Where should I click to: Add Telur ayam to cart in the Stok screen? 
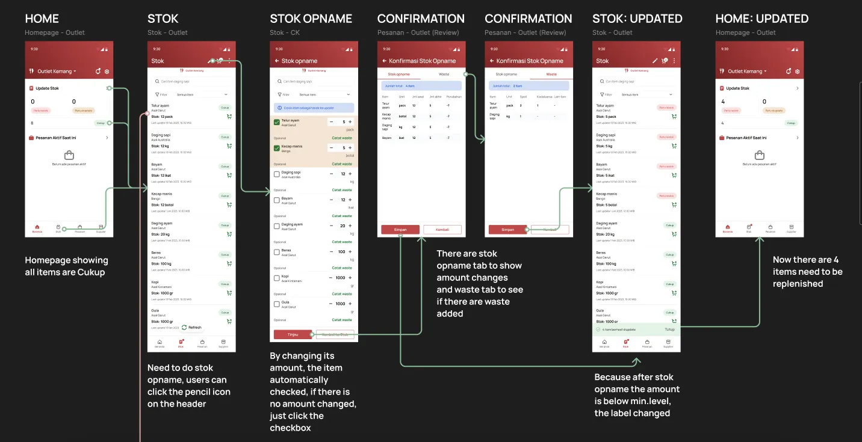tap(229, 117)
